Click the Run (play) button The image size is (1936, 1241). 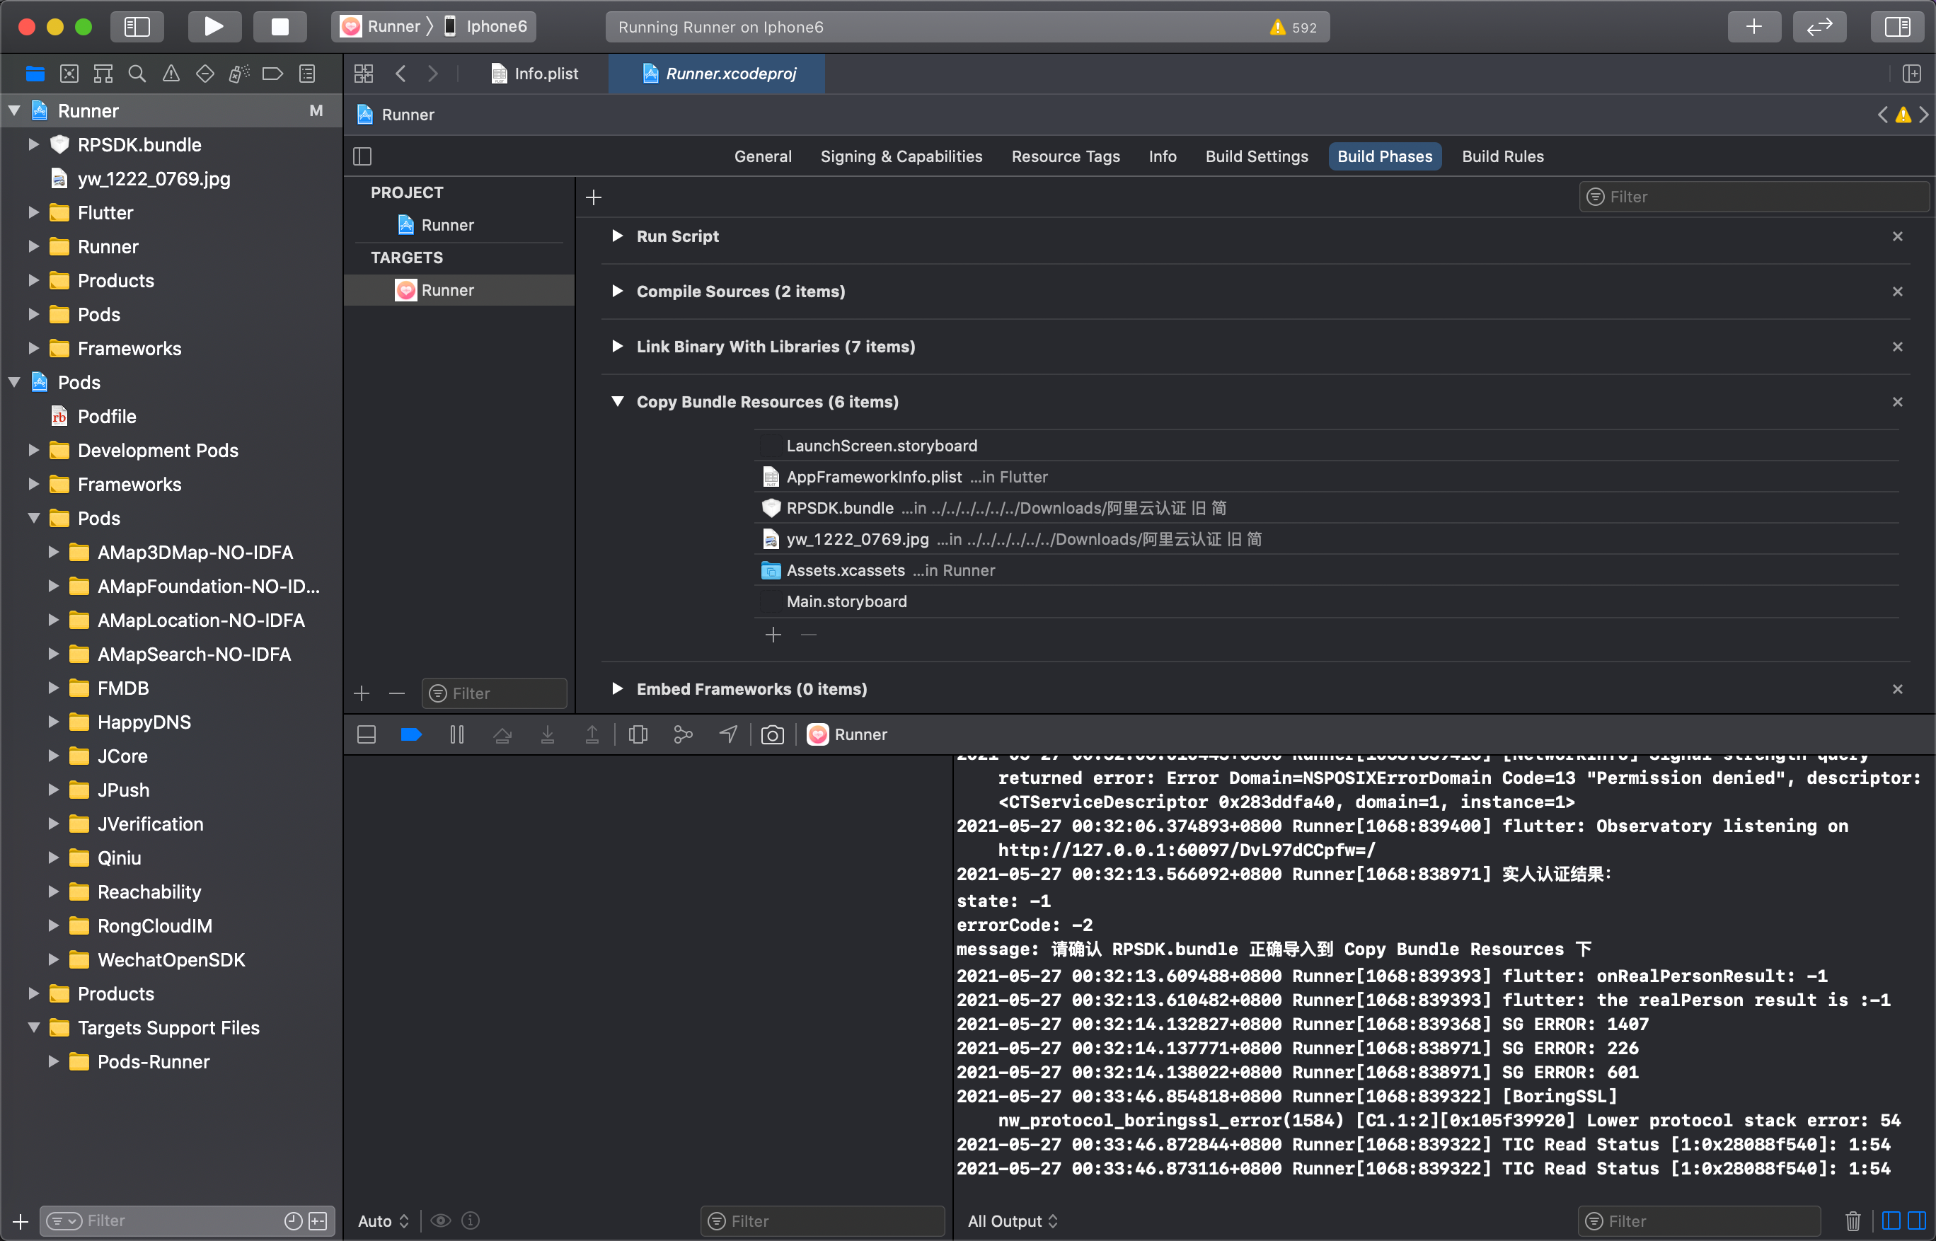214,27
